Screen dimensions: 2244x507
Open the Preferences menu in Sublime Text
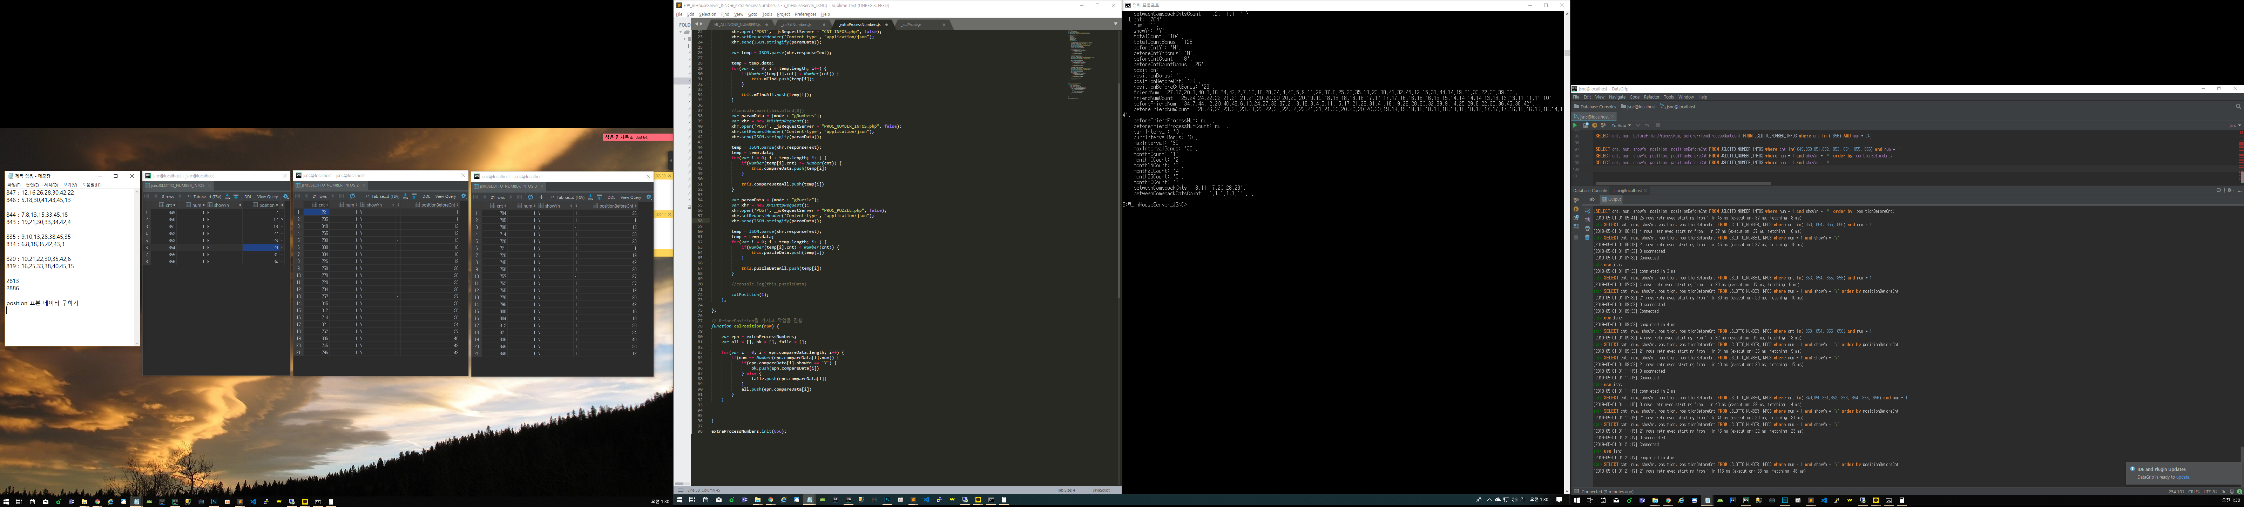click(806, 14)
